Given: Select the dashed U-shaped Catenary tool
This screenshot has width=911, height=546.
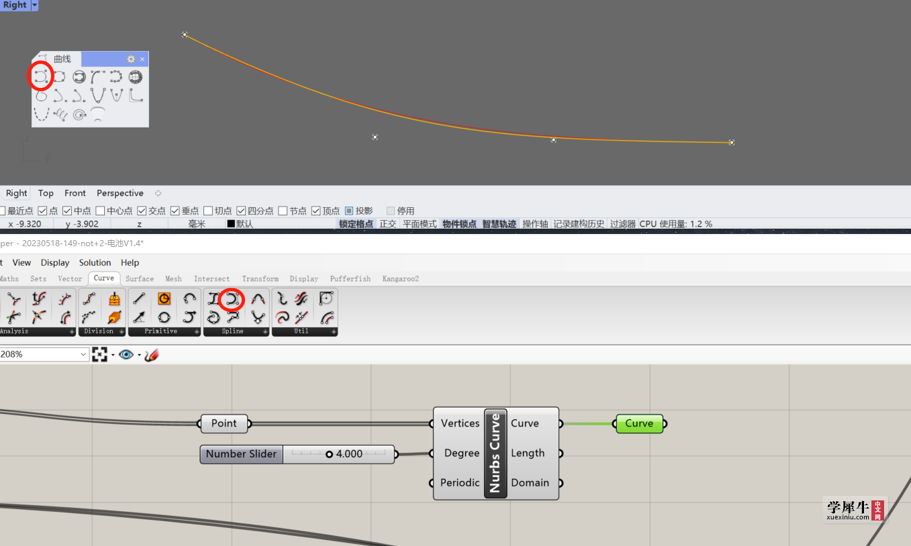Looking at the screenshot, I should (42, 114).
